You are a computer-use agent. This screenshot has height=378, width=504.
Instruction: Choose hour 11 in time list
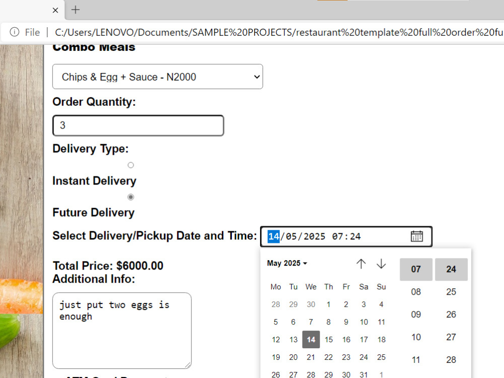point(416,360)
